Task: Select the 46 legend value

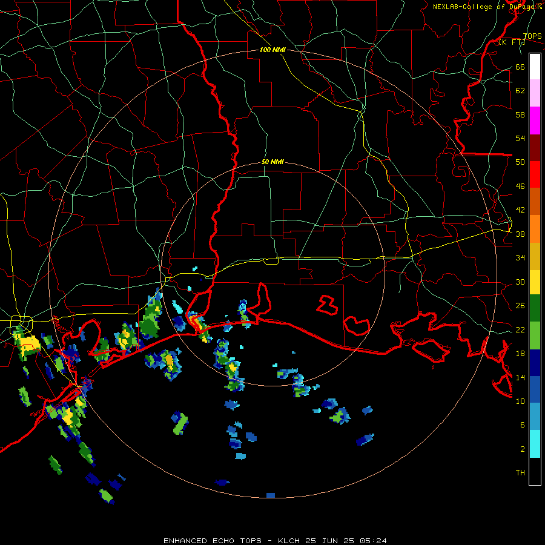Action: click(x=520, y=187)
